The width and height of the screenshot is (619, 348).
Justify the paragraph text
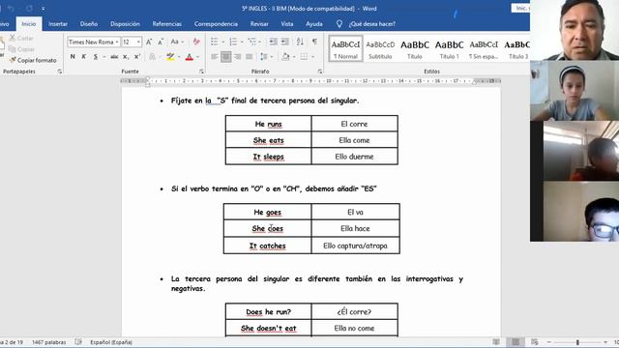pos(250,57)
